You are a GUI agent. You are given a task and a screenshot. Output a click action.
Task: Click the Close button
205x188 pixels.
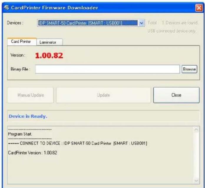coord(176,95)
